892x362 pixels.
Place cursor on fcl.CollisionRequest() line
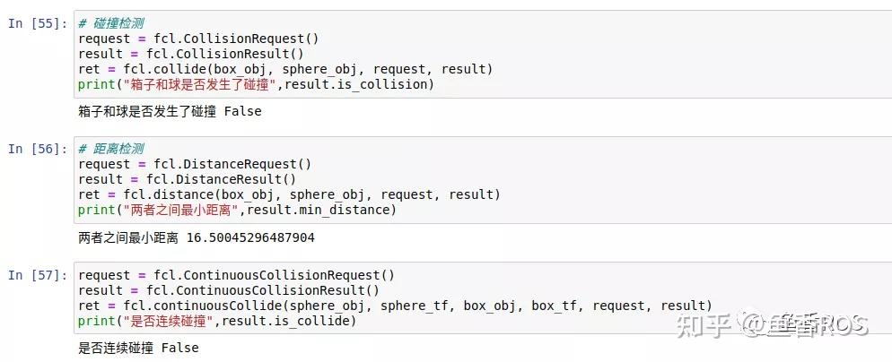[x=198, y=39]
